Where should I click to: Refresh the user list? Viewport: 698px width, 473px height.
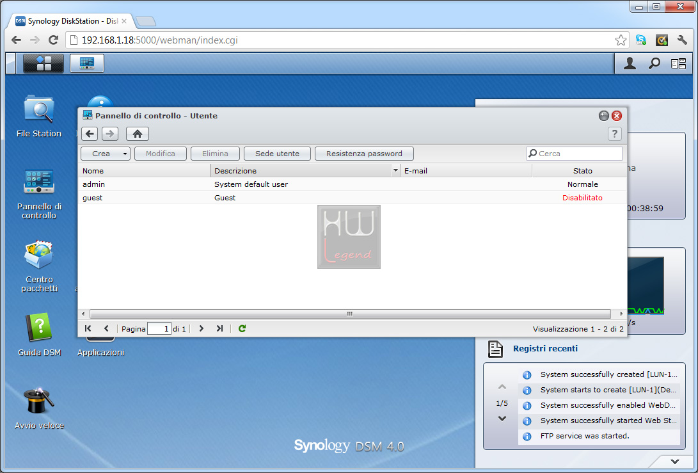pos(242,328)
